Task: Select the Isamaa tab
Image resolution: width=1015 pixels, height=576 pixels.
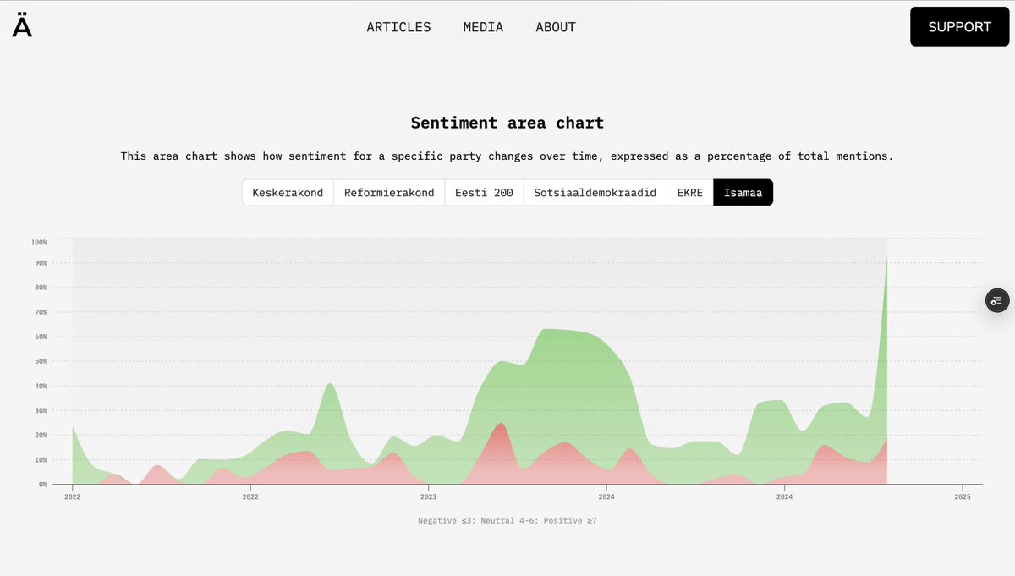Action: 743,192
